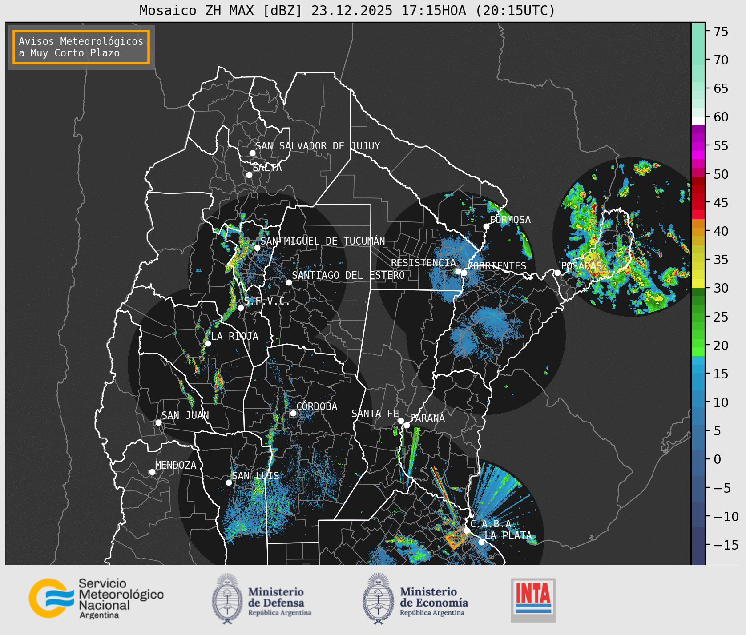Click the Avisos Meteorológicos a Muy Corto Plazo box
The width and height of the screenshot is (746, 635).
(81, 47)
